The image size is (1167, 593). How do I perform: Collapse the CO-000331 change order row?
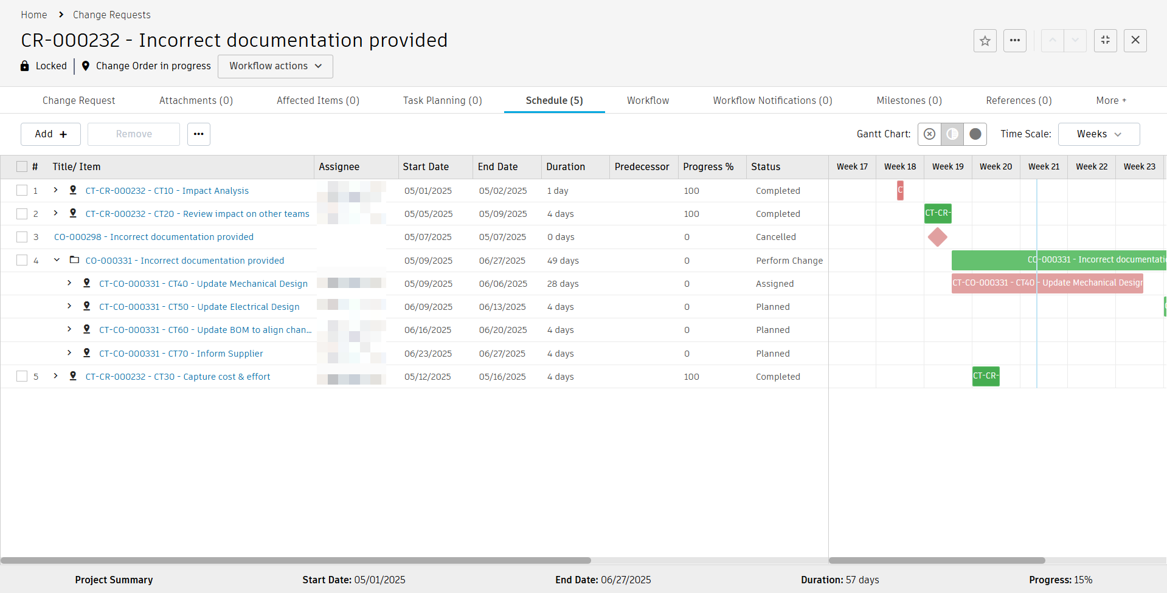pyautogui.click(x=57, y=260)
